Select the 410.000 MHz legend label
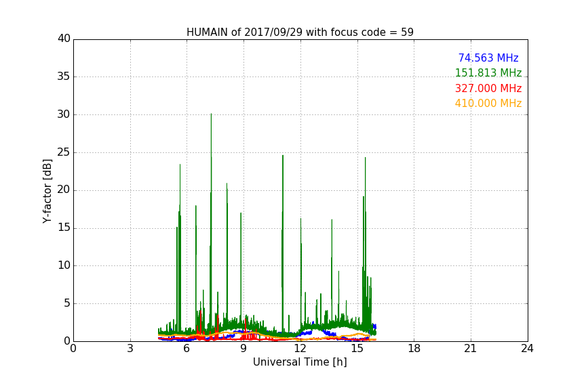Screen dimensions: 586x390 pyautogui.click(x=488, y=104)
